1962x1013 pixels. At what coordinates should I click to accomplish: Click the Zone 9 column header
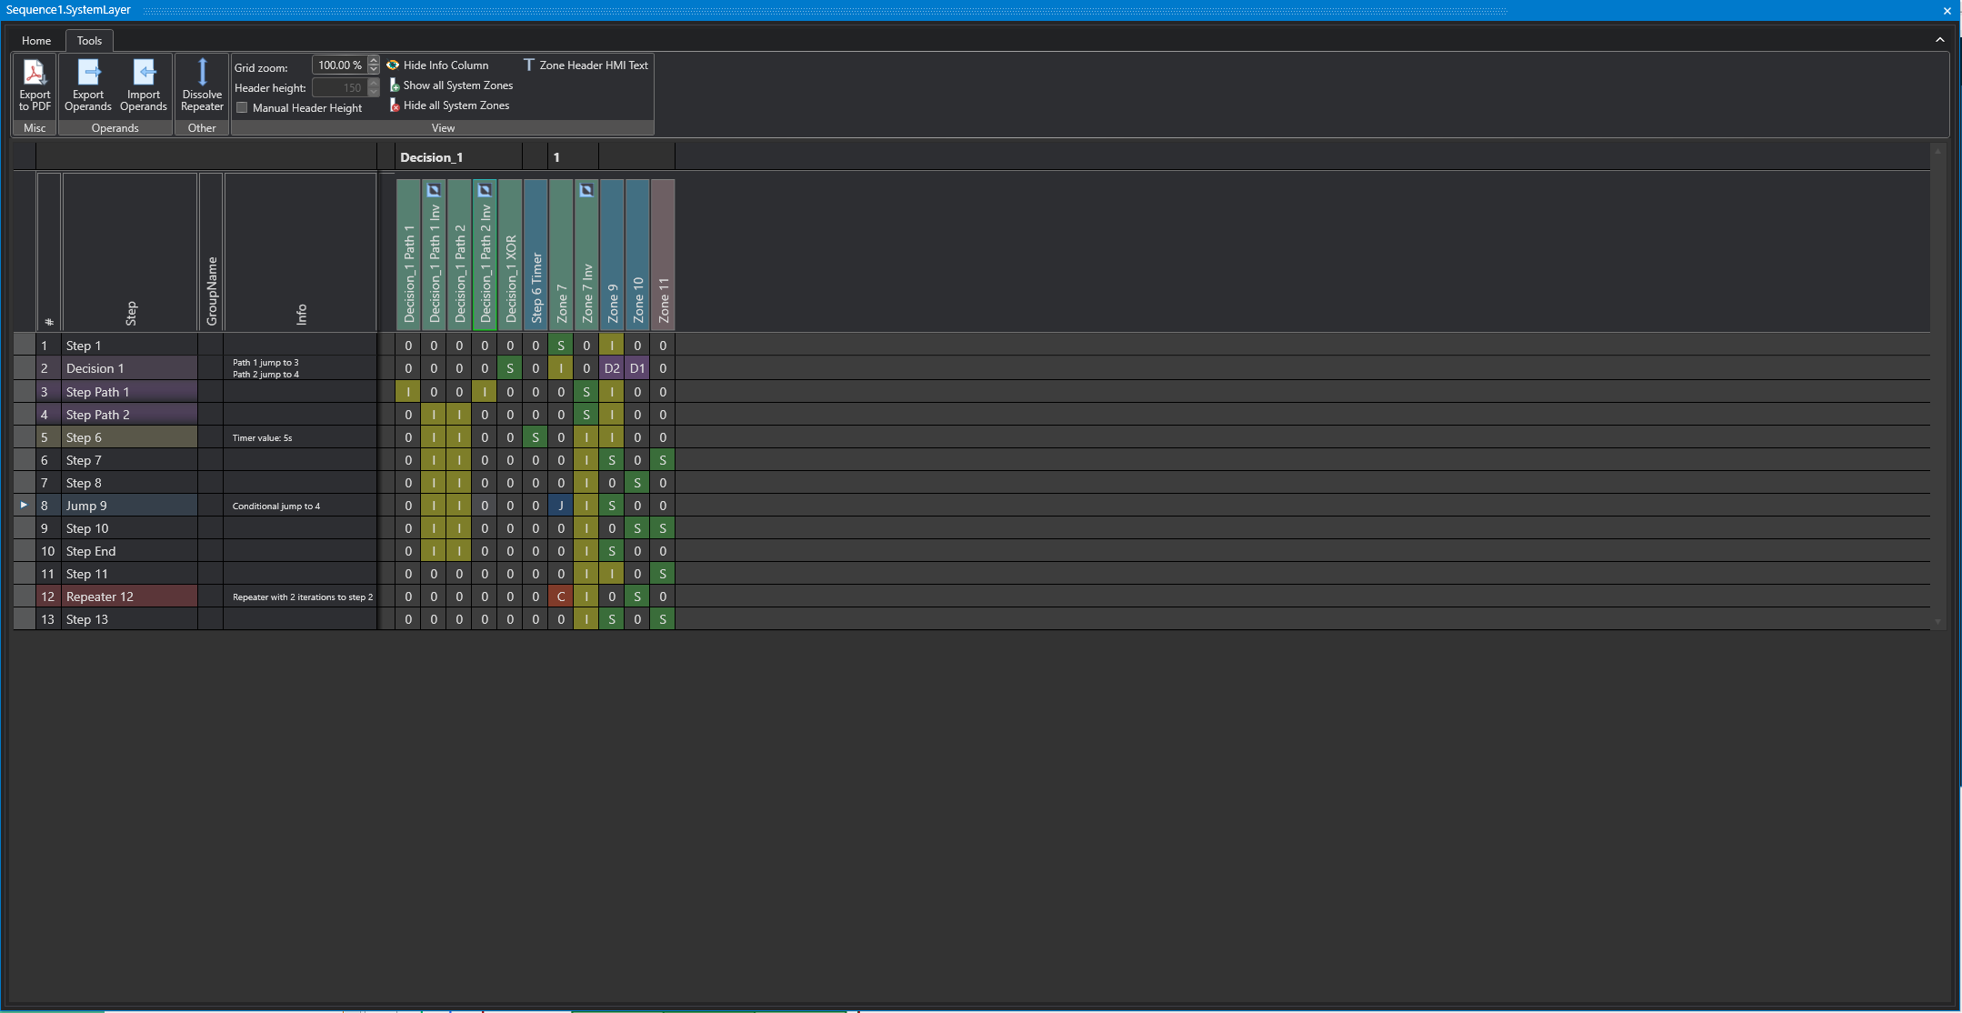pos(612,254)
